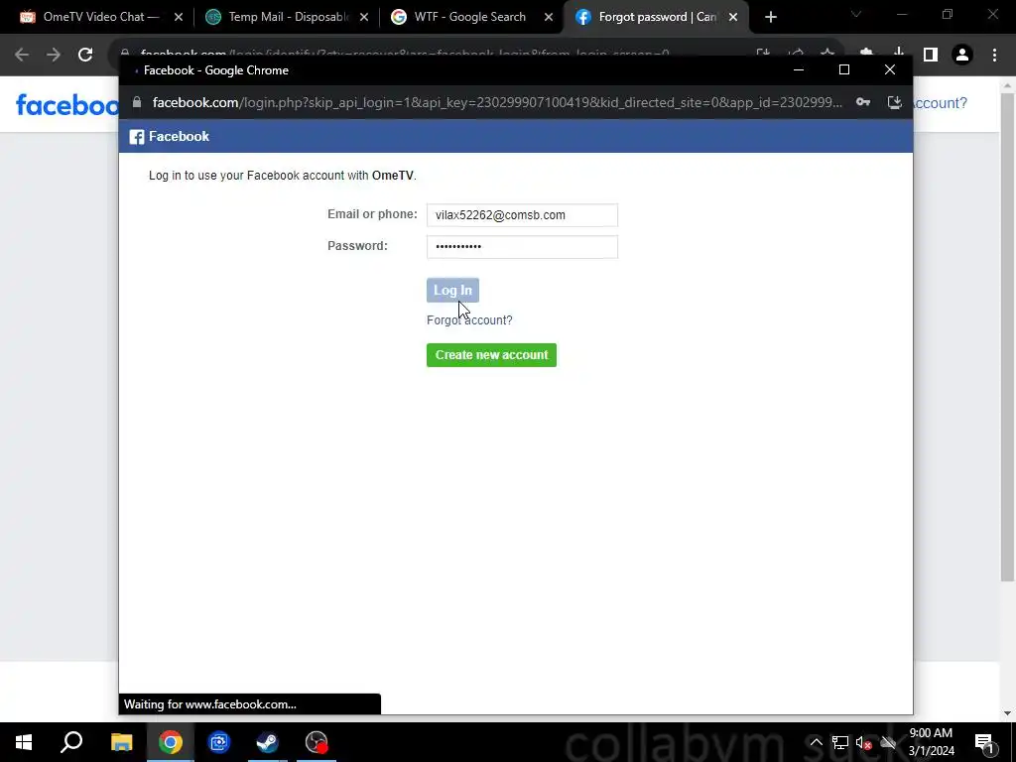
Task: Open the Windows Start menu
Action: pyautogui.click(x=24, y=742)
